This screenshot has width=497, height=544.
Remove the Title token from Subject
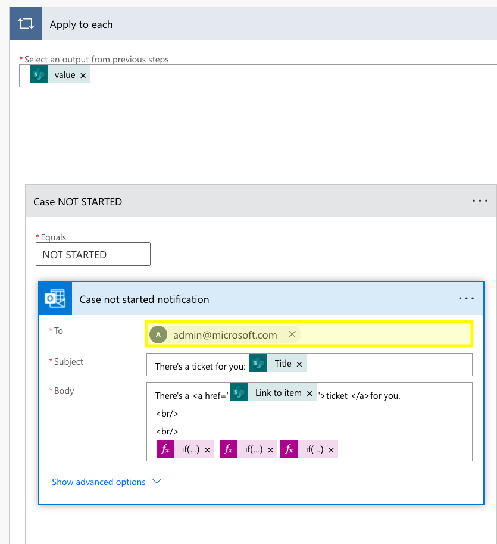299,364
